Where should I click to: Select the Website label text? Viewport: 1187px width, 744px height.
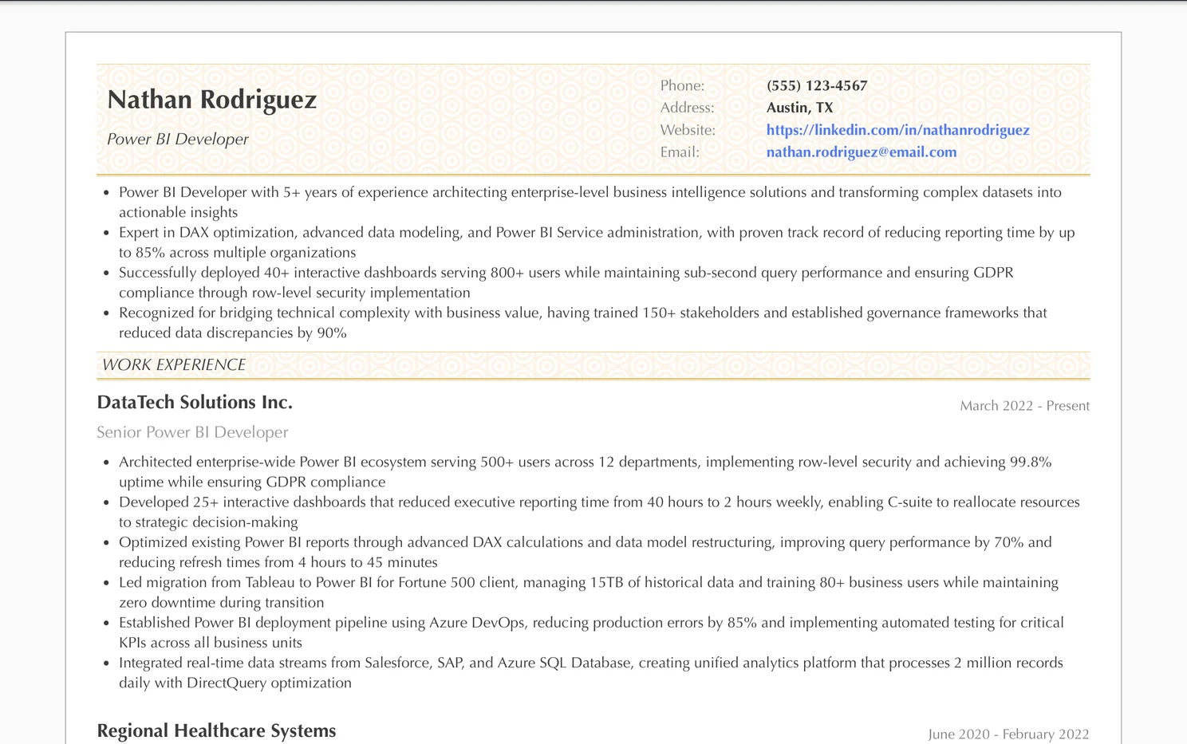[x=688, y=129]
